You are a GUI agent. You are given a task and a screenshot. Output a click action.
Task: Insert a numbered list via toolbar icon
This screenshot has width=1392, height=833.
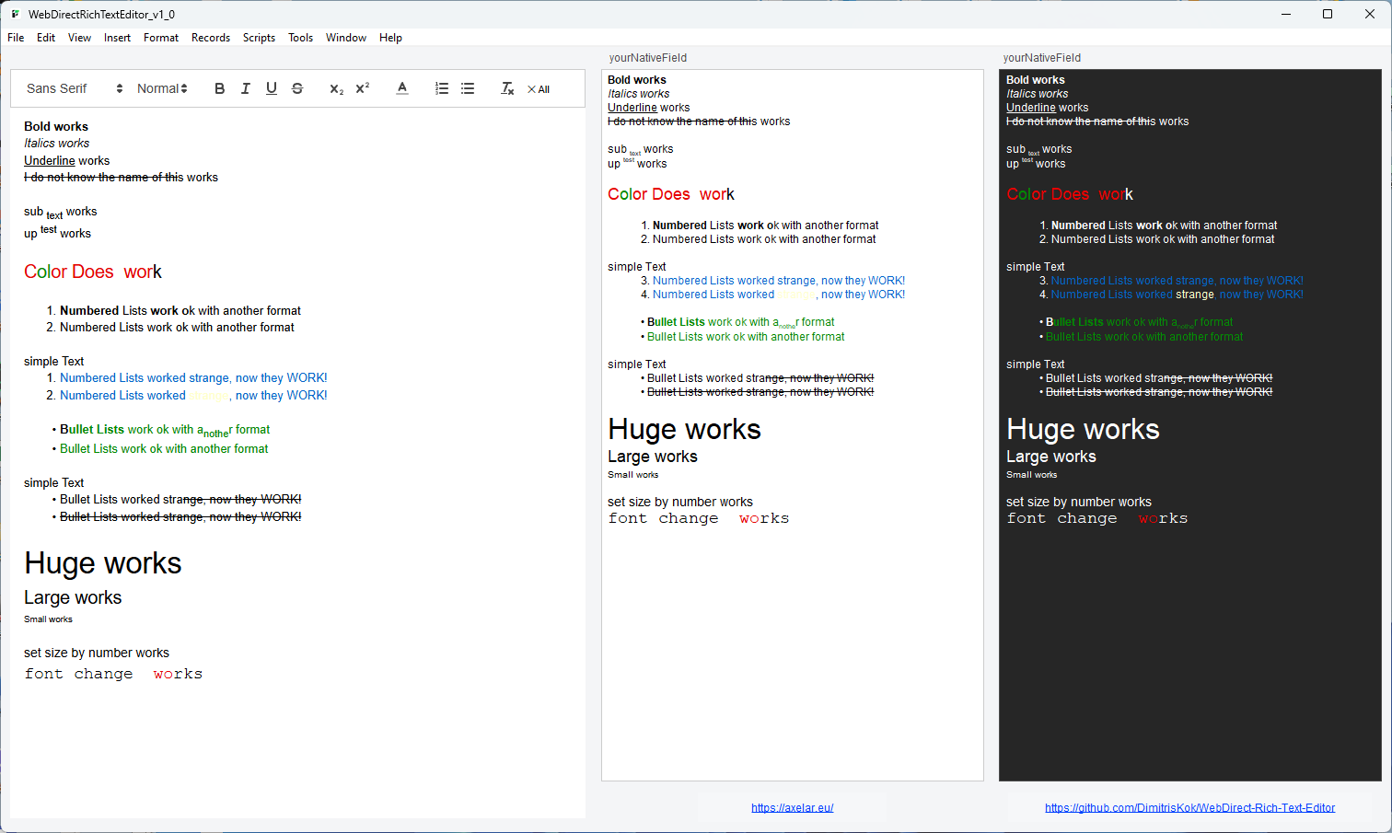(442, 88)
